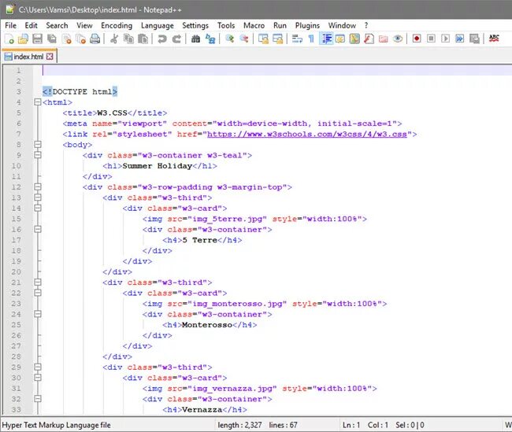Zoom in on the editor text
The height and width of the screenshot is (432, 512).
[229, 39]
